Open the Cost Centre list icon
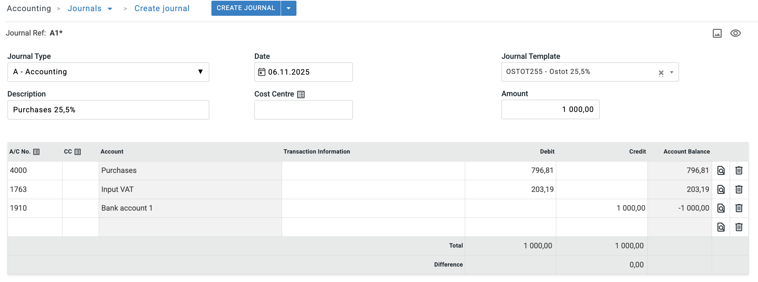 pyautogui.click(x=301, y=94)
